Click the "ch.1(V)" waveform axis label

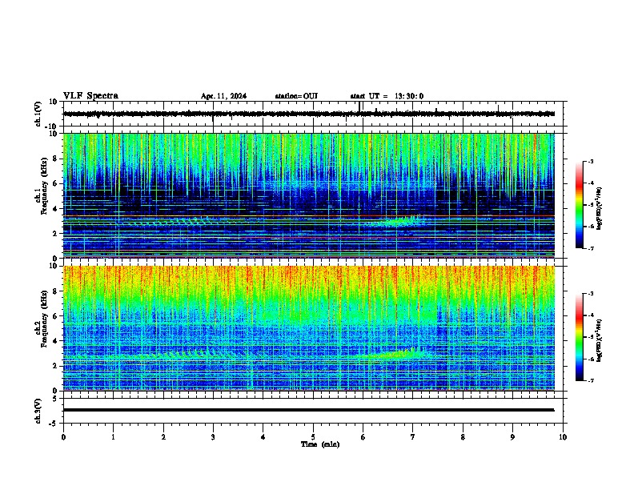[38, 114]
